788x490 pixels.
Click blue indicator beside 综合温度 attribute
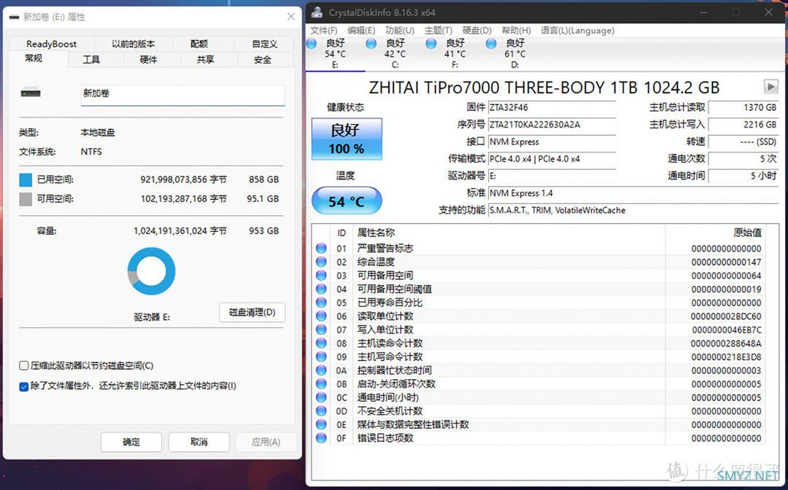coord(321,262)
